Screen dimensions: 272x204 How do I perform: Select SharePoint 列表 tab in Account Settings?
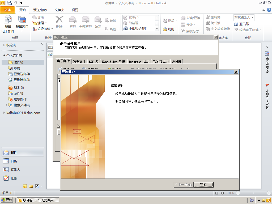click(x=113, y=61)
